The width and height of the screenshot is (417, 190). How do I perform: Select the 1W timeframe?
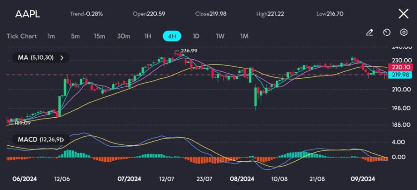pos(220,36)
